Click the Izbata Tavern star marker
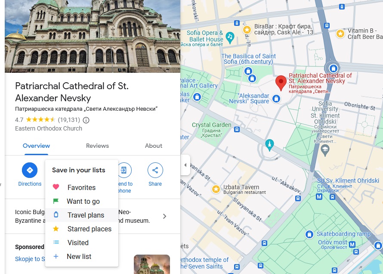 click(x=216, y=189)
